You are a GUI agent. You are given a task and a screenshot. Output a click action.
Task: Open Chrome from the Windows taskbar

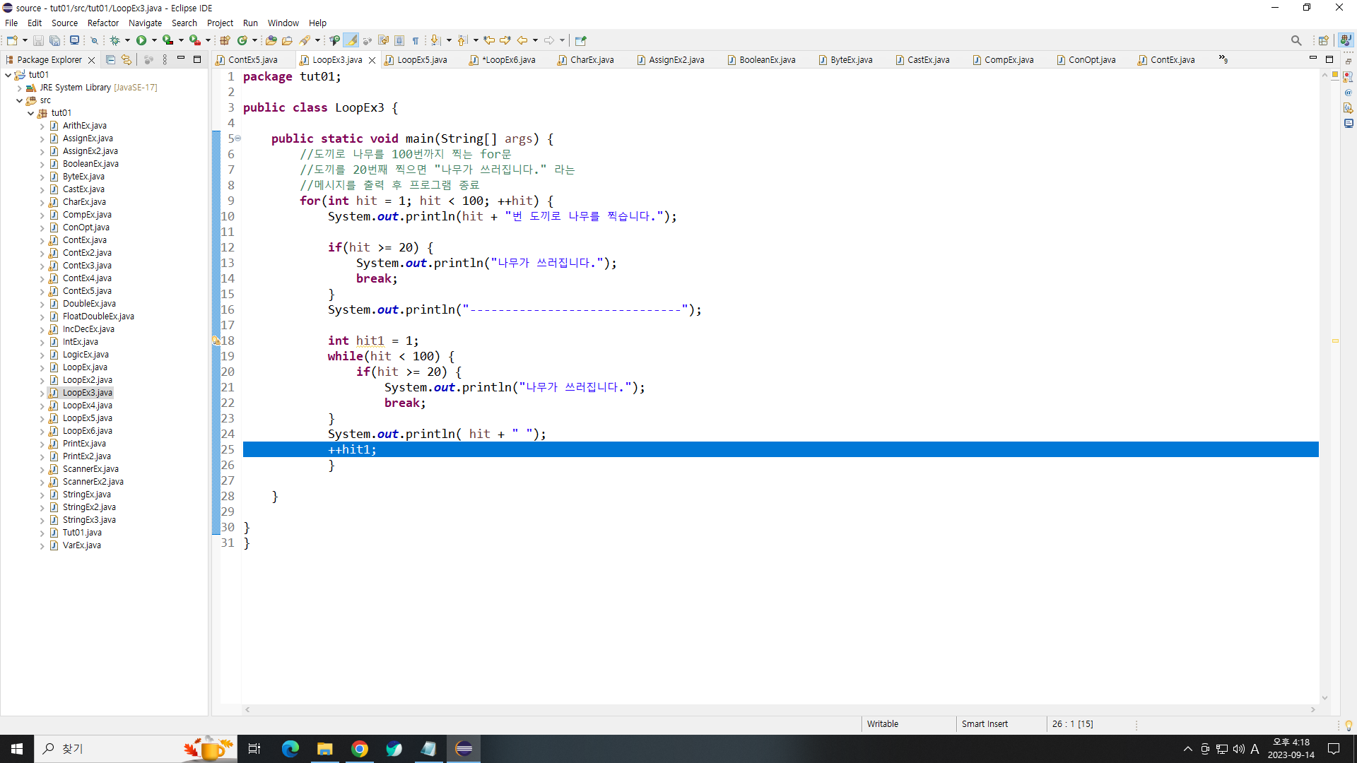[x=360, y=749]
